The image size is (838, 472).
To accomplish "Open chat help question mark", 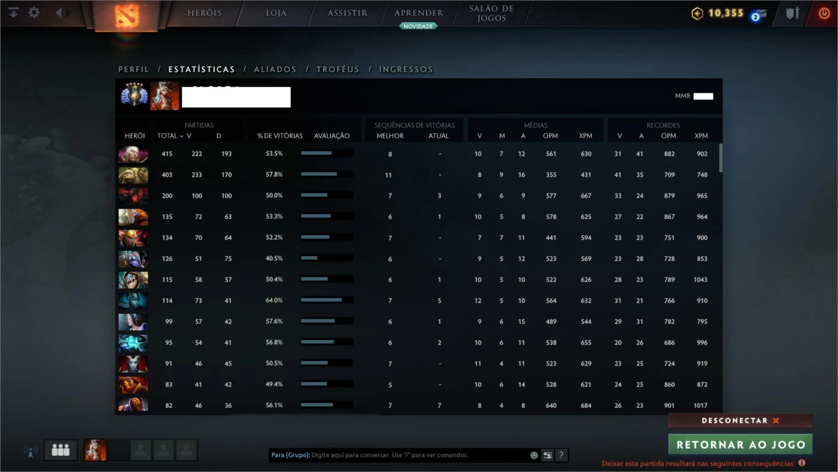I will [x=561, y=455].
